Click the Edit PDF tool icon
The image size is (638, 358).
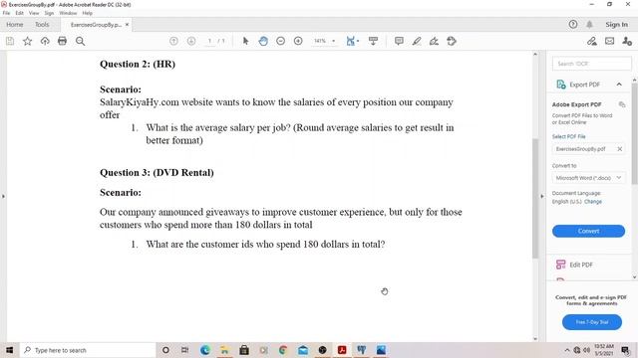click(x=560, y=265)
